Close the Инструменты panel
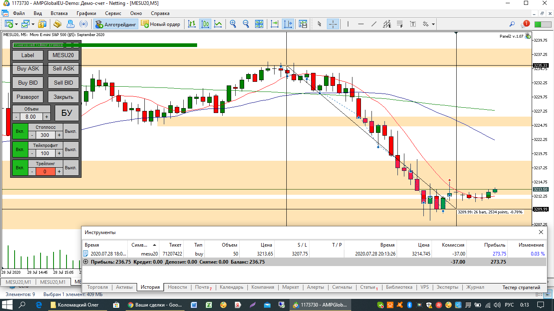Screen dimensions: 554x311 [x=541, y=232]
